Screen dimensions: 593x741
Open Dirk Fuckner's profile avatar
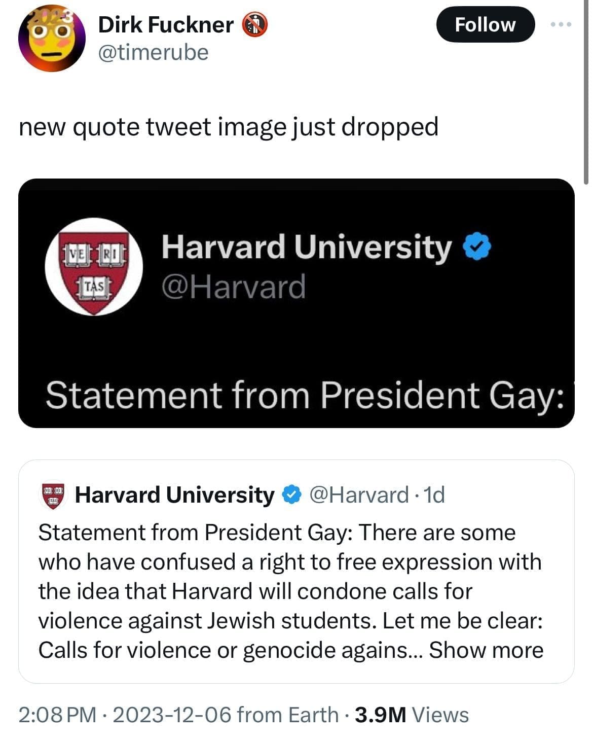coord(52,39)
